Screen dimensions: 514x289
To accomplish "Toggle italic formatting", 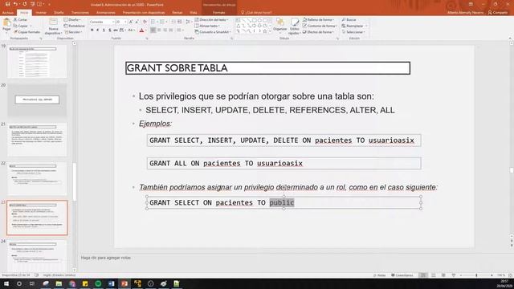I will click(x=98, y=31).
